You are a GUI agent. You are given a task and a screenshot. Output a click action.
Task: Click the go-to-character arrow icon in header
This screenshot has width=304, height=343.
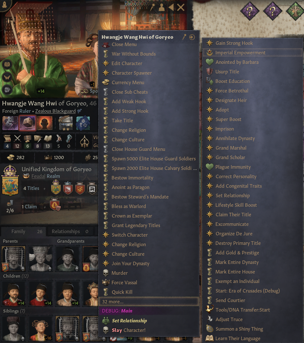coord(192,37)
